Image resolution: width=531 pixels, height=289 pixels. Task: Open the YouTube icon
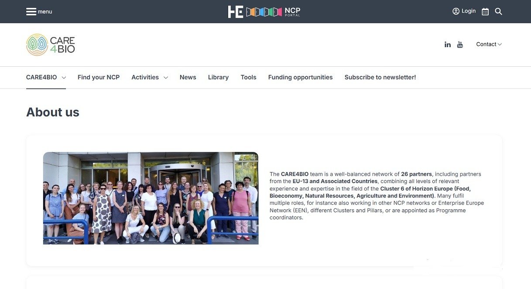(x=460, y=44)
